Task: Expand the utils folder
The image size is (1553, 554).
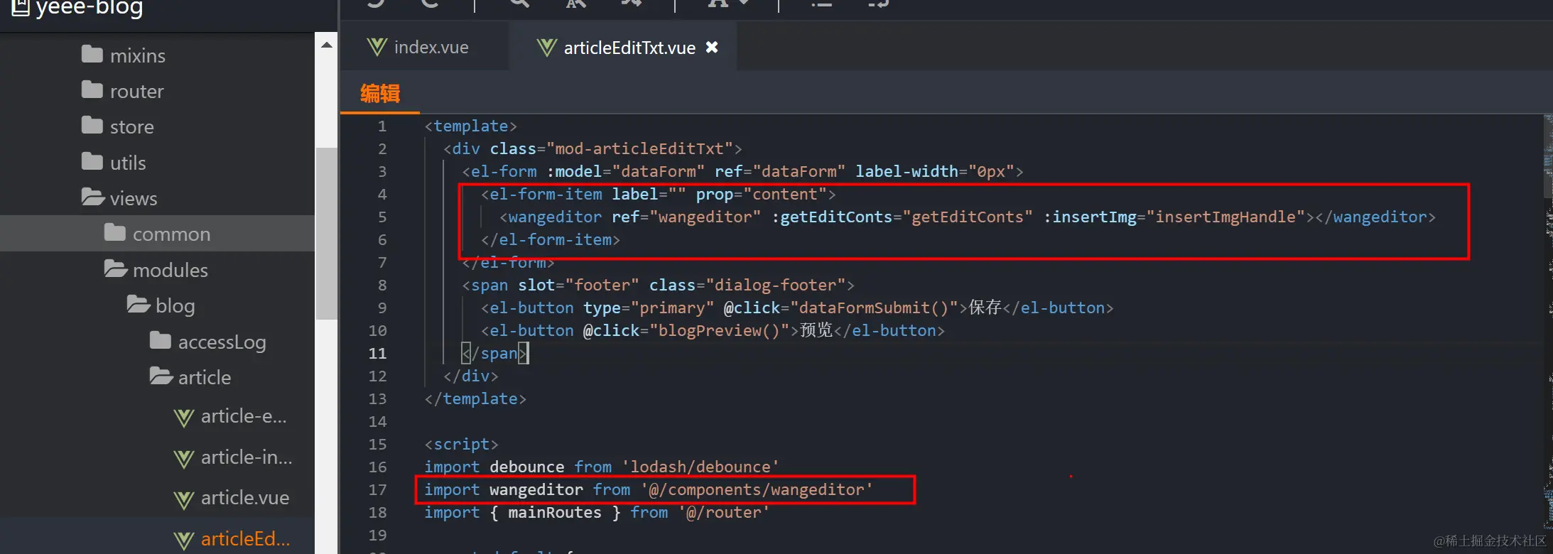Action: tap(114, 163)
